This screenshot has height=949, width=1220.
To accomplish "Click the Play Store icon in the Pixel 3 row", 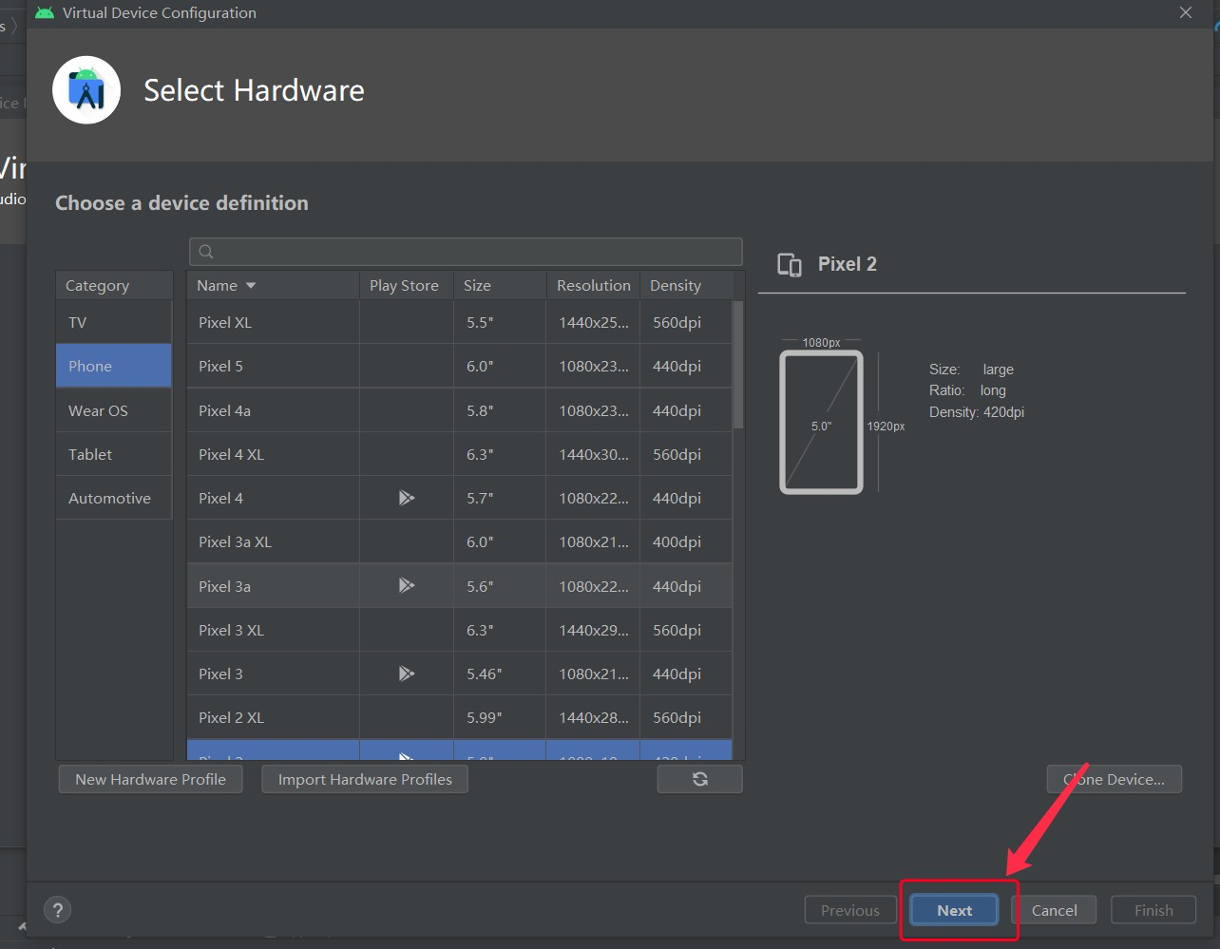I will [x=407, y=674].
